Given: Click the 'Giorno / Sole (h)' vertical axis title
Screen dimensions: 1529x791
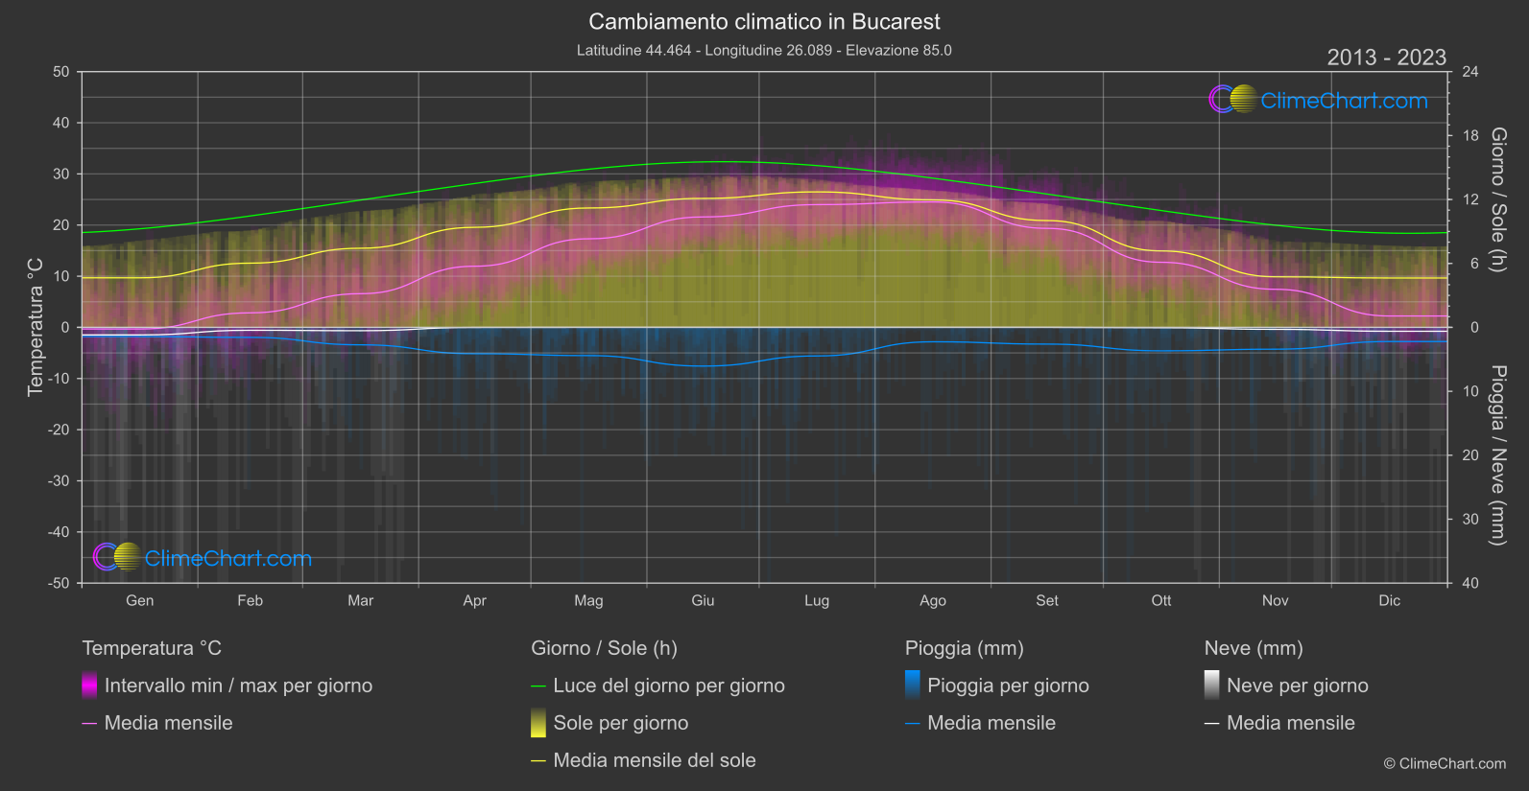Looking at the screenshot, I should (x=1497, y=199).
